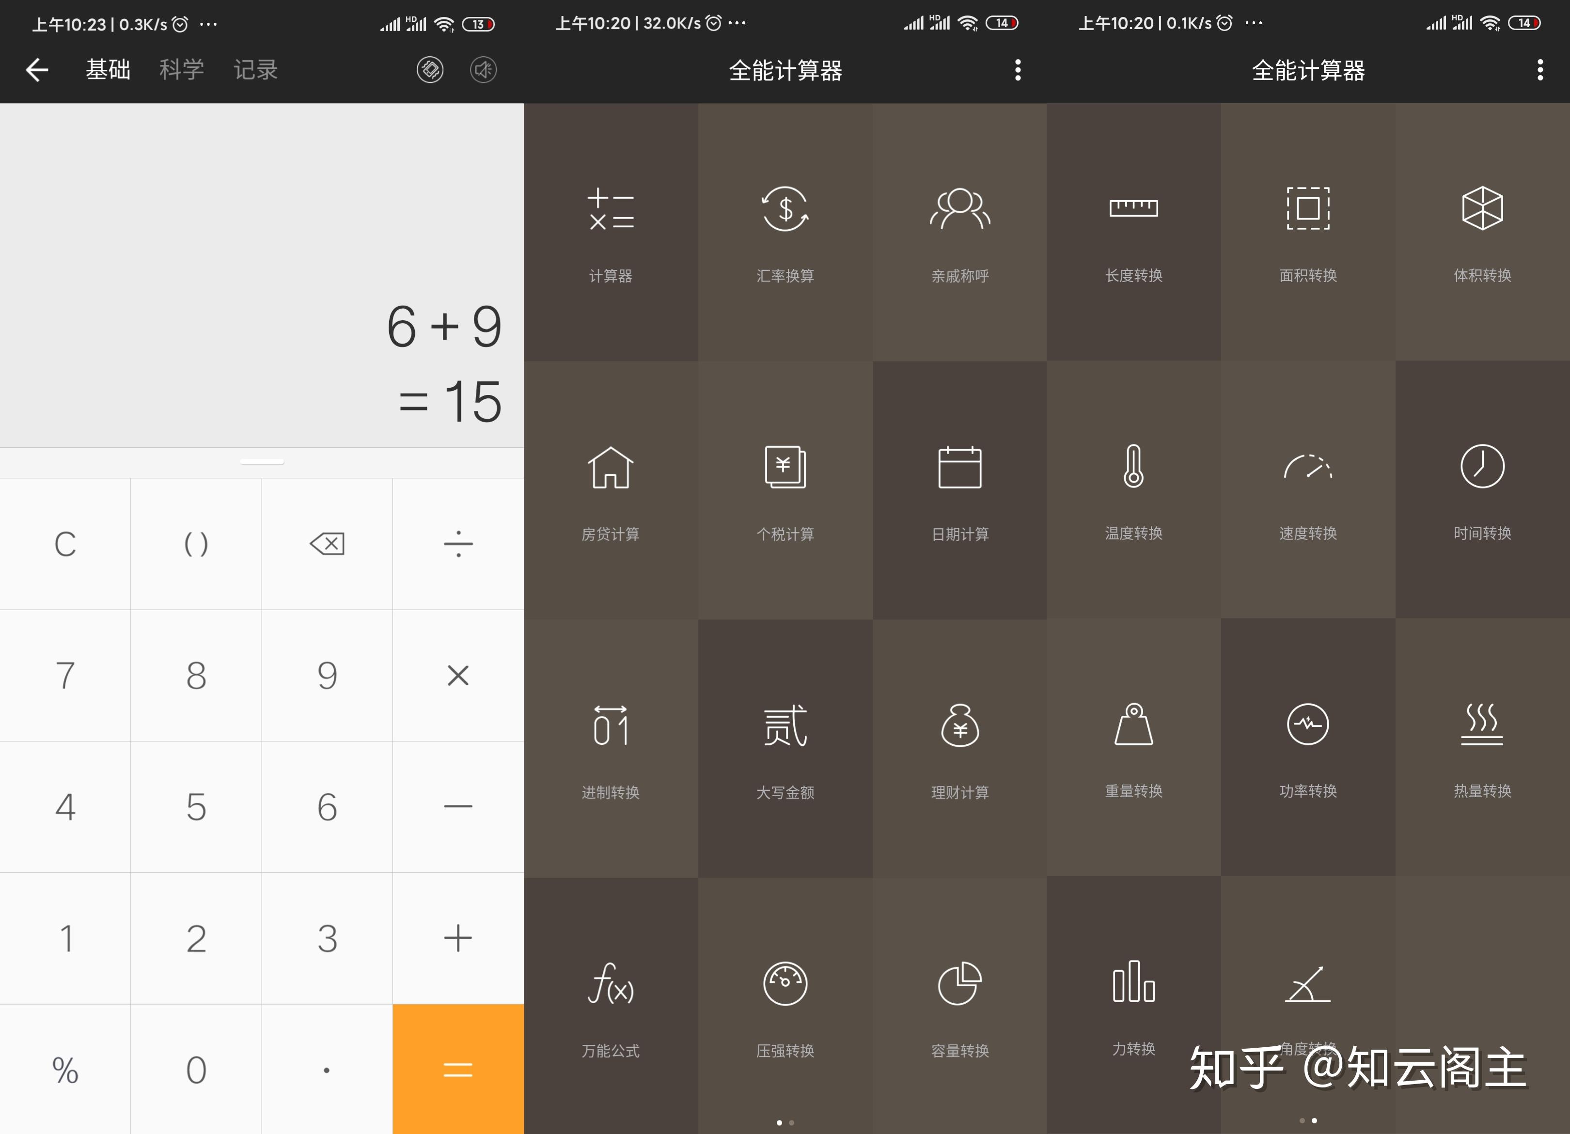Open 个税计算 income tax tile
Image resolution: width=1570 pixels, height=1134 pixels.
(x=785, y=490)
